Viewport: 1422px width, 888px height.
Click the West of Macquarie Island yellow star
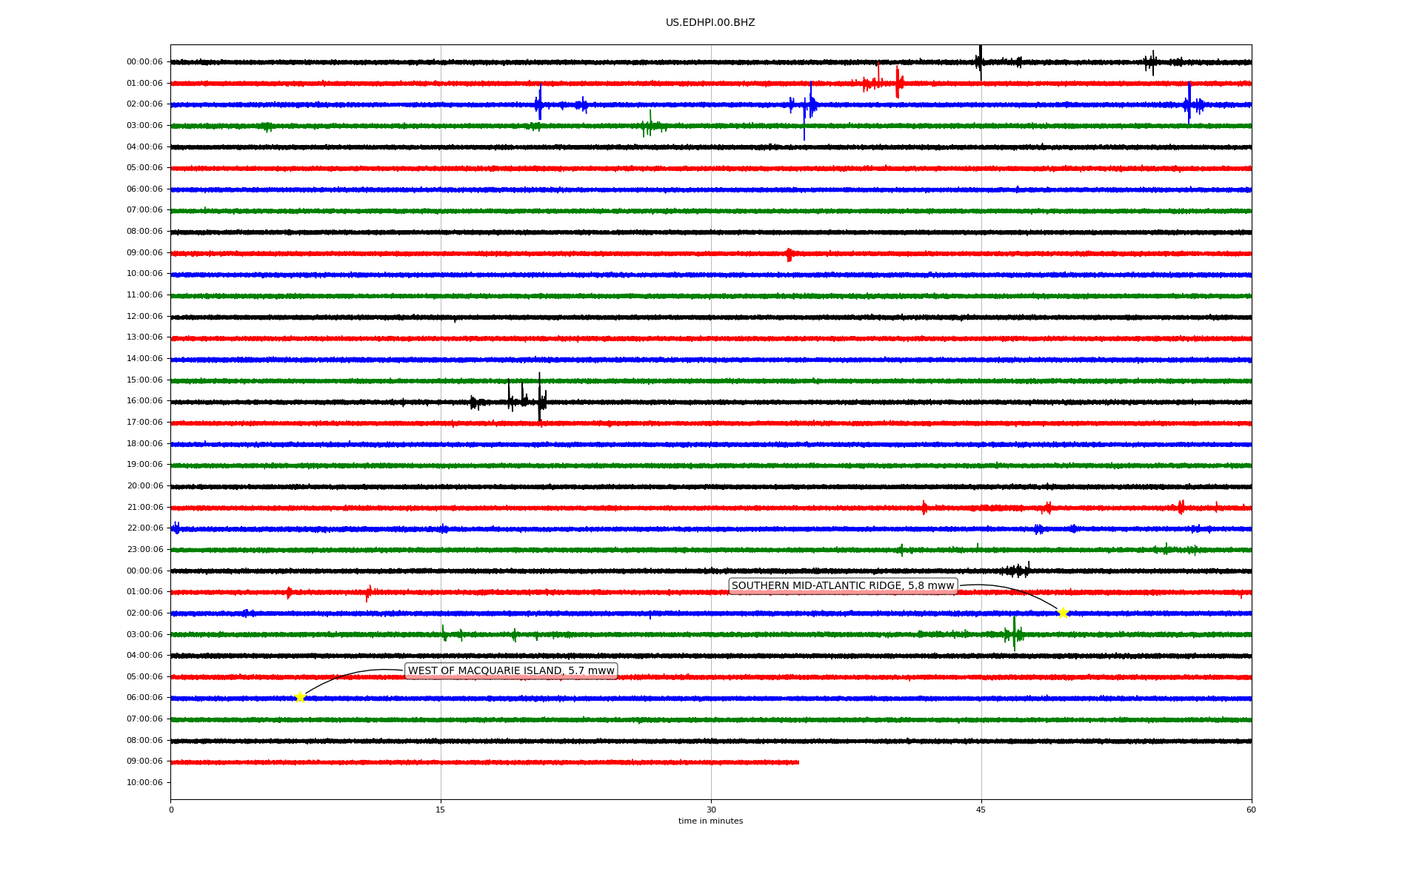300,697
